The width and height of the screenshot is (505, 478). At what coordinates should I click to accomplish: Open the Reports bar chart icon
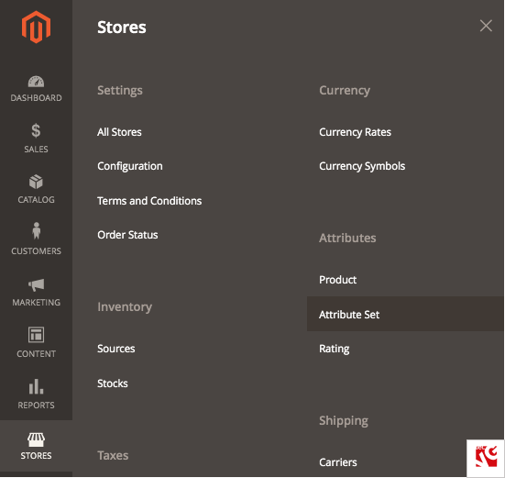click(x=36, y=386)
